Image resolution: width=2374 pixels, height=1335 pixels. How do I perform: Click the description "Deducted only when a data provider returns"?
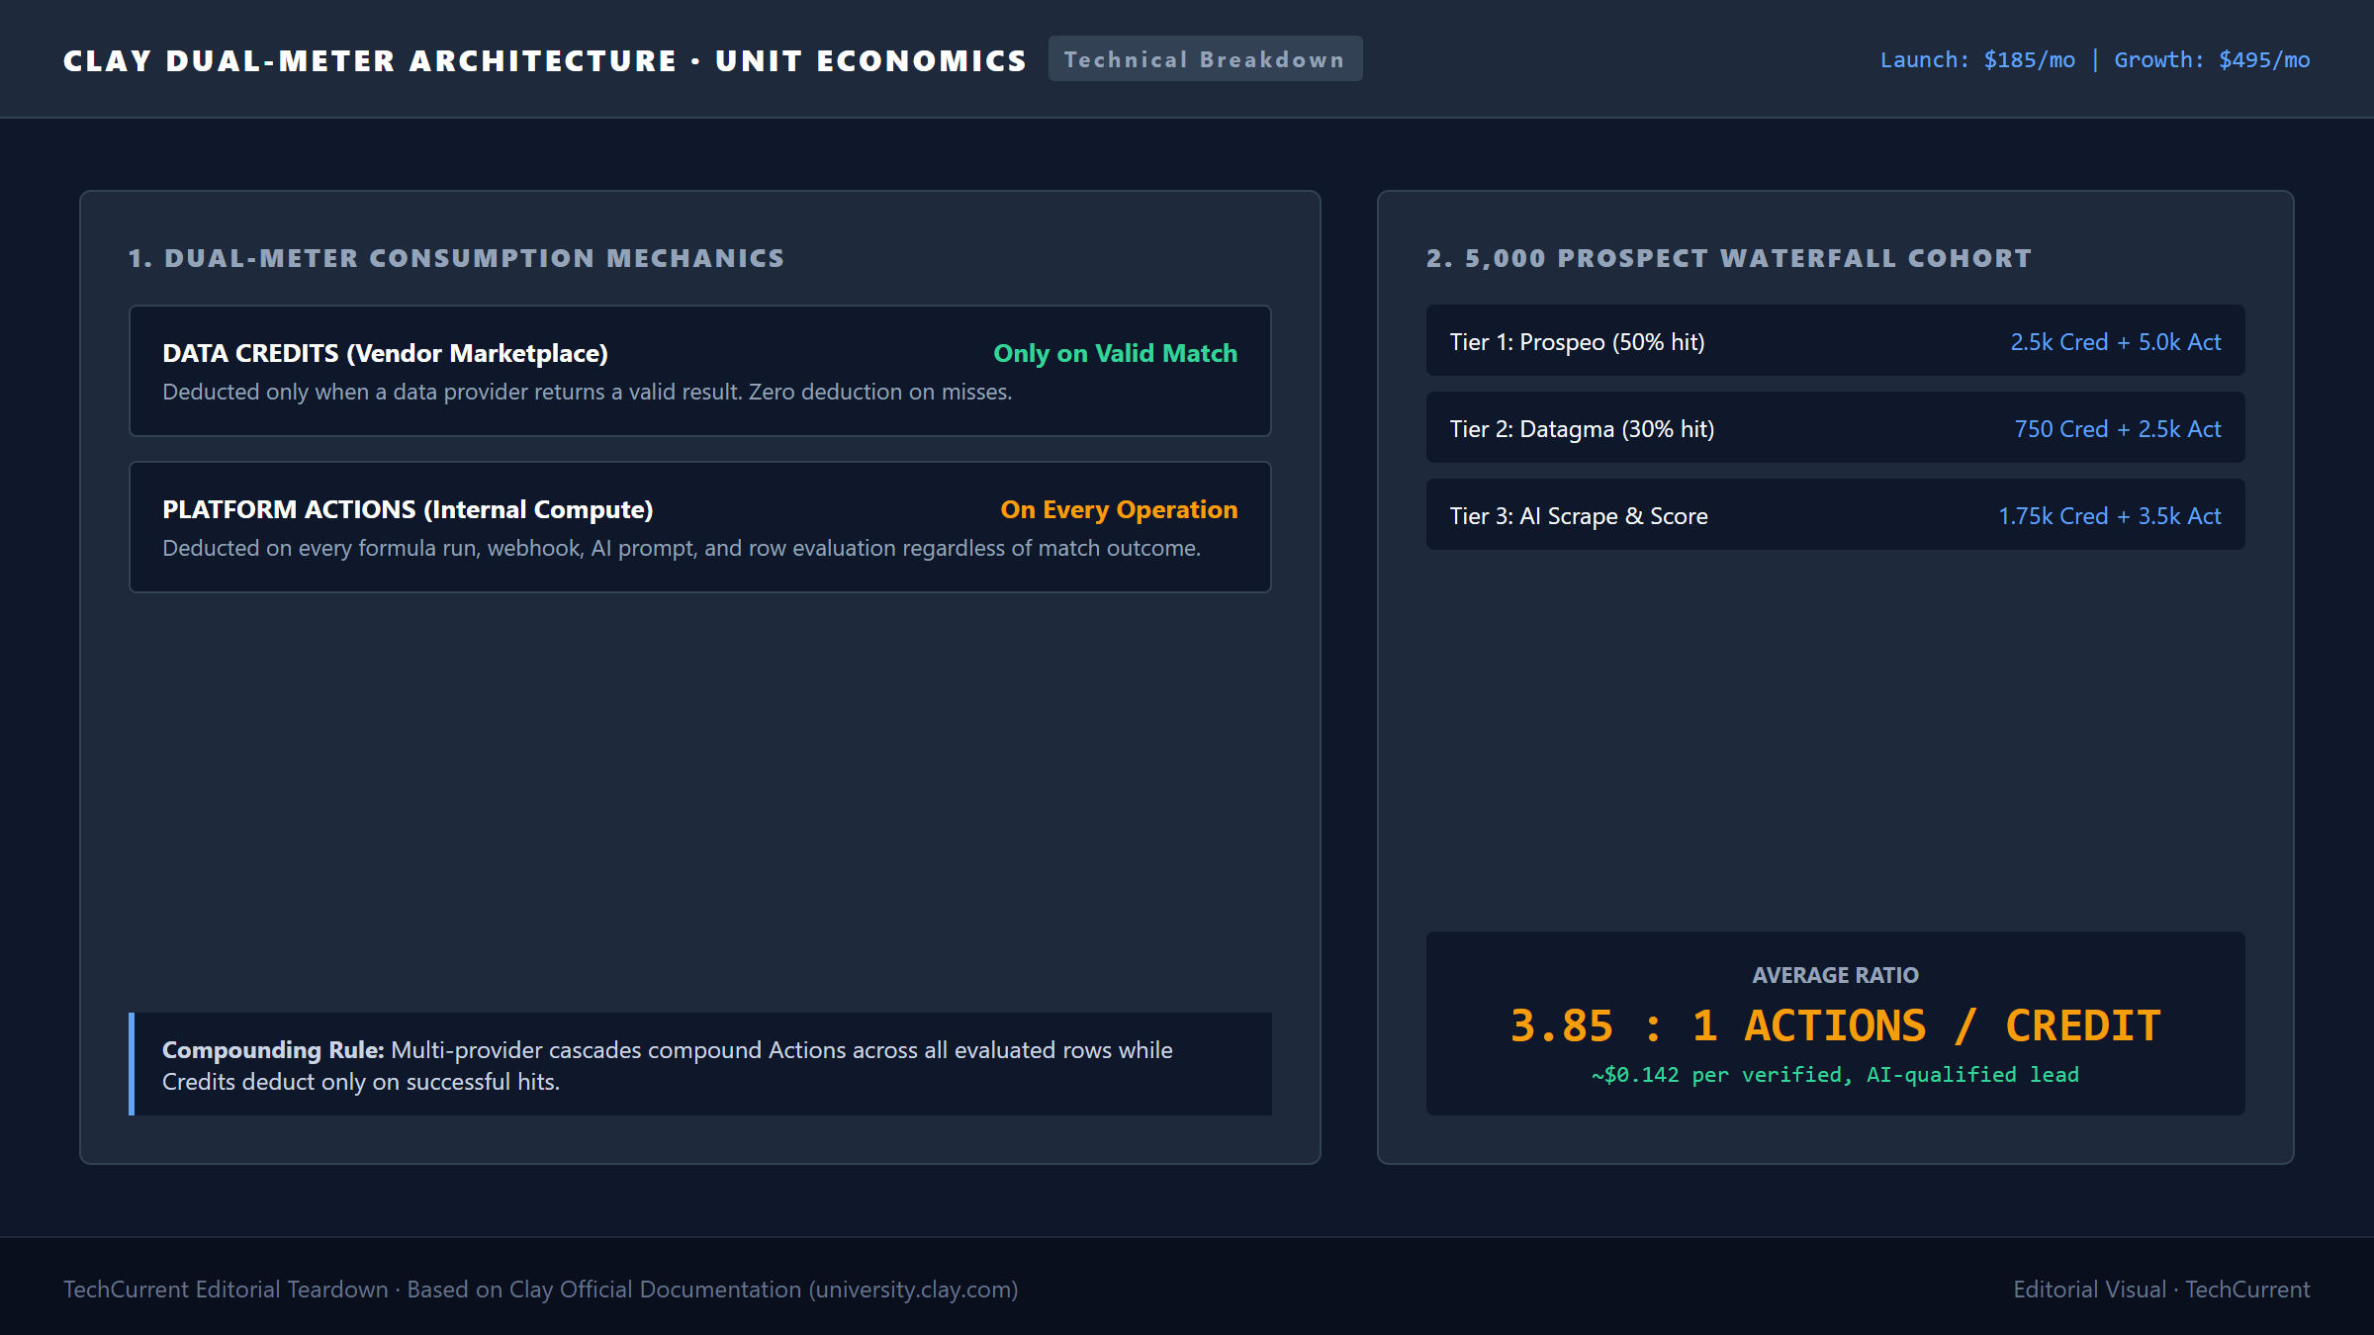[x=587, y=392]
